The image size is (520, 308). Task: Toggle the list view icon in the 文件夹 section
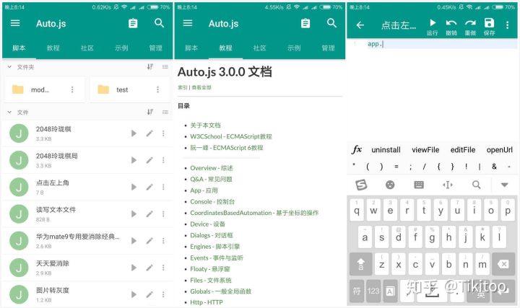(165, 67)
